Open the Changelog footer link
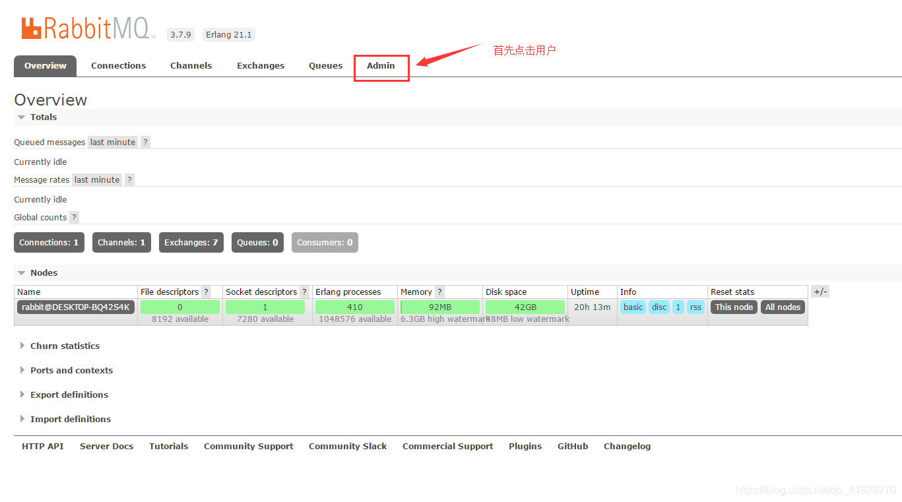 [627, 446]
